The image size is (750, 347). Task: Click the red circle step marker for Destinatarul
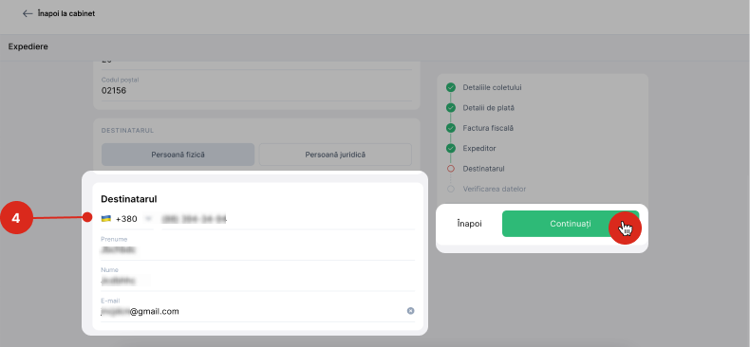tap(451, 169)
